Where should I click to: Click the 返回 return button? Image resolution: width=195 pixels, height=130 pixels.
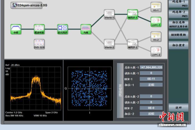(x=179, y=107)
